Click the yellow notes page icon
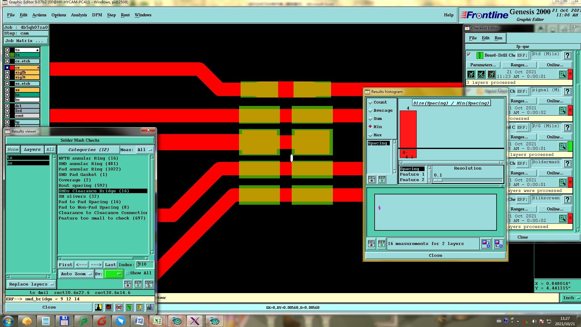 139,307
